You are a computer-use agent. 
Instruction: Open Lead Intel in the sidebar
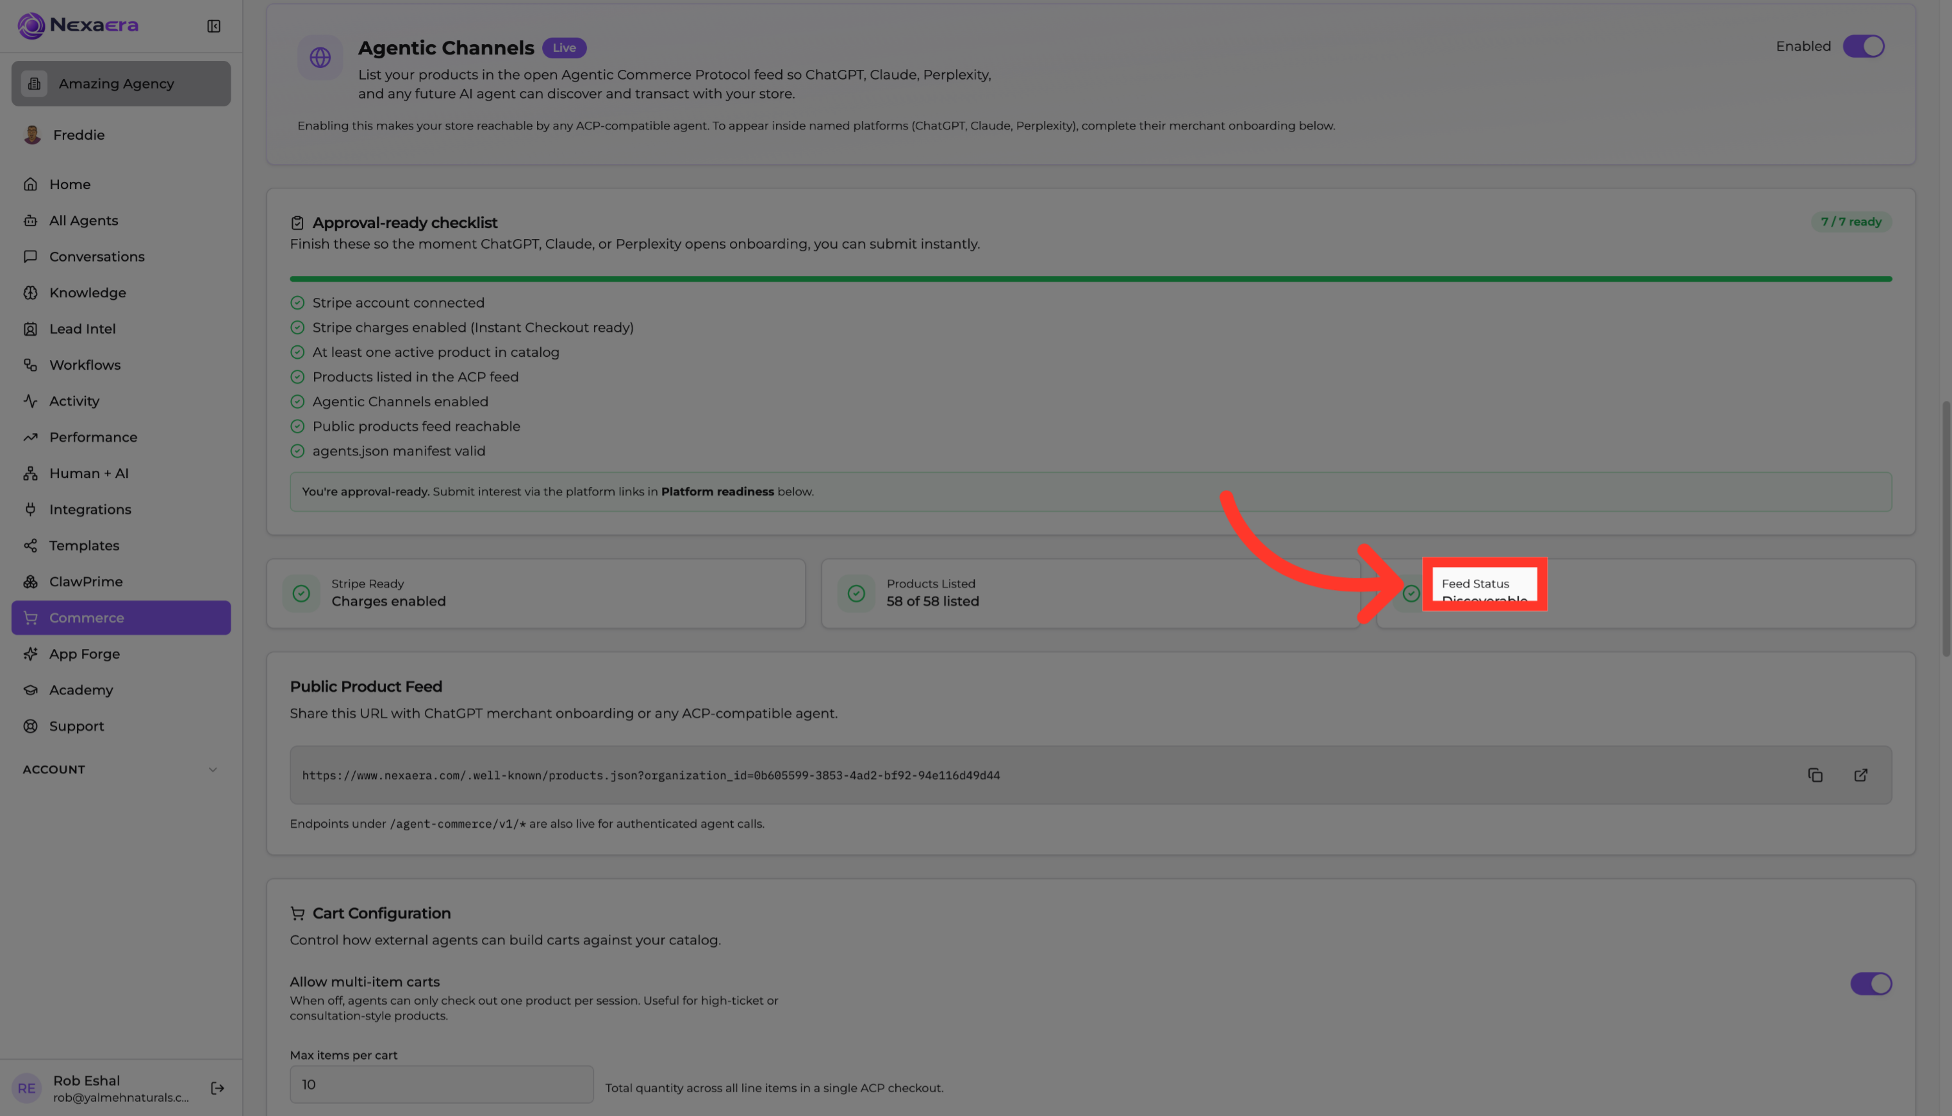tap(121, 329)
